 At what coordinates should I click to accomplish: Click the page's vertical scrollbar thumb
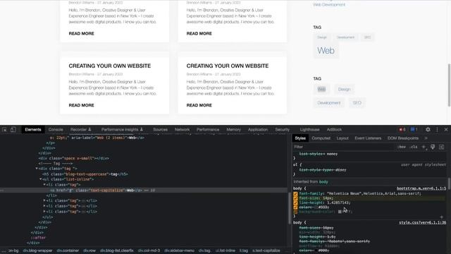click(x=449, y=85)
